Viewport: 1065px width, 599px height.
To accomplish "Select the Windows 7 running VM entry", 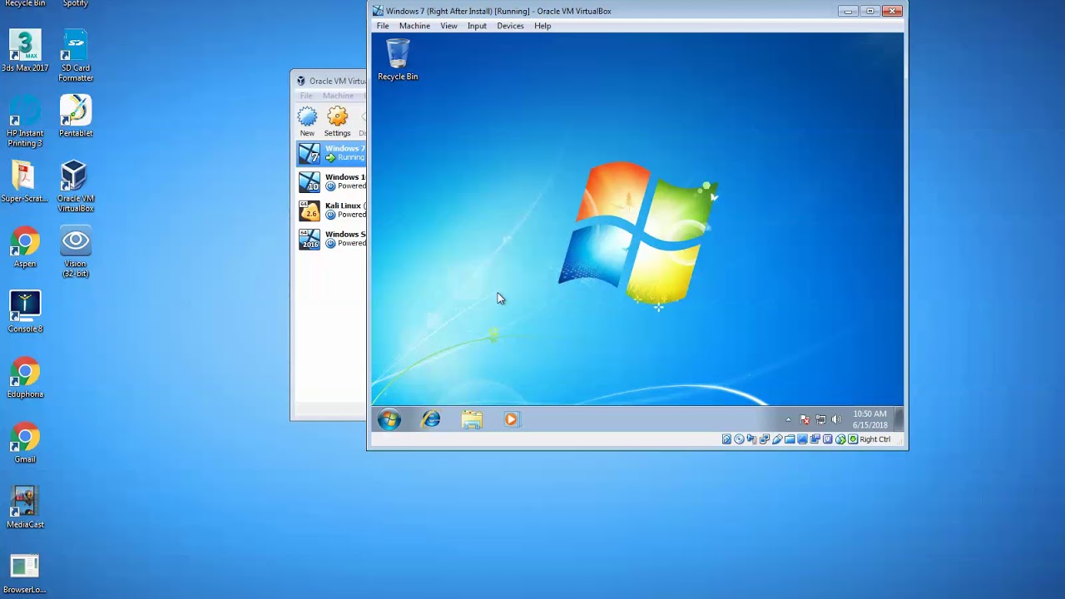I will 331,153.
